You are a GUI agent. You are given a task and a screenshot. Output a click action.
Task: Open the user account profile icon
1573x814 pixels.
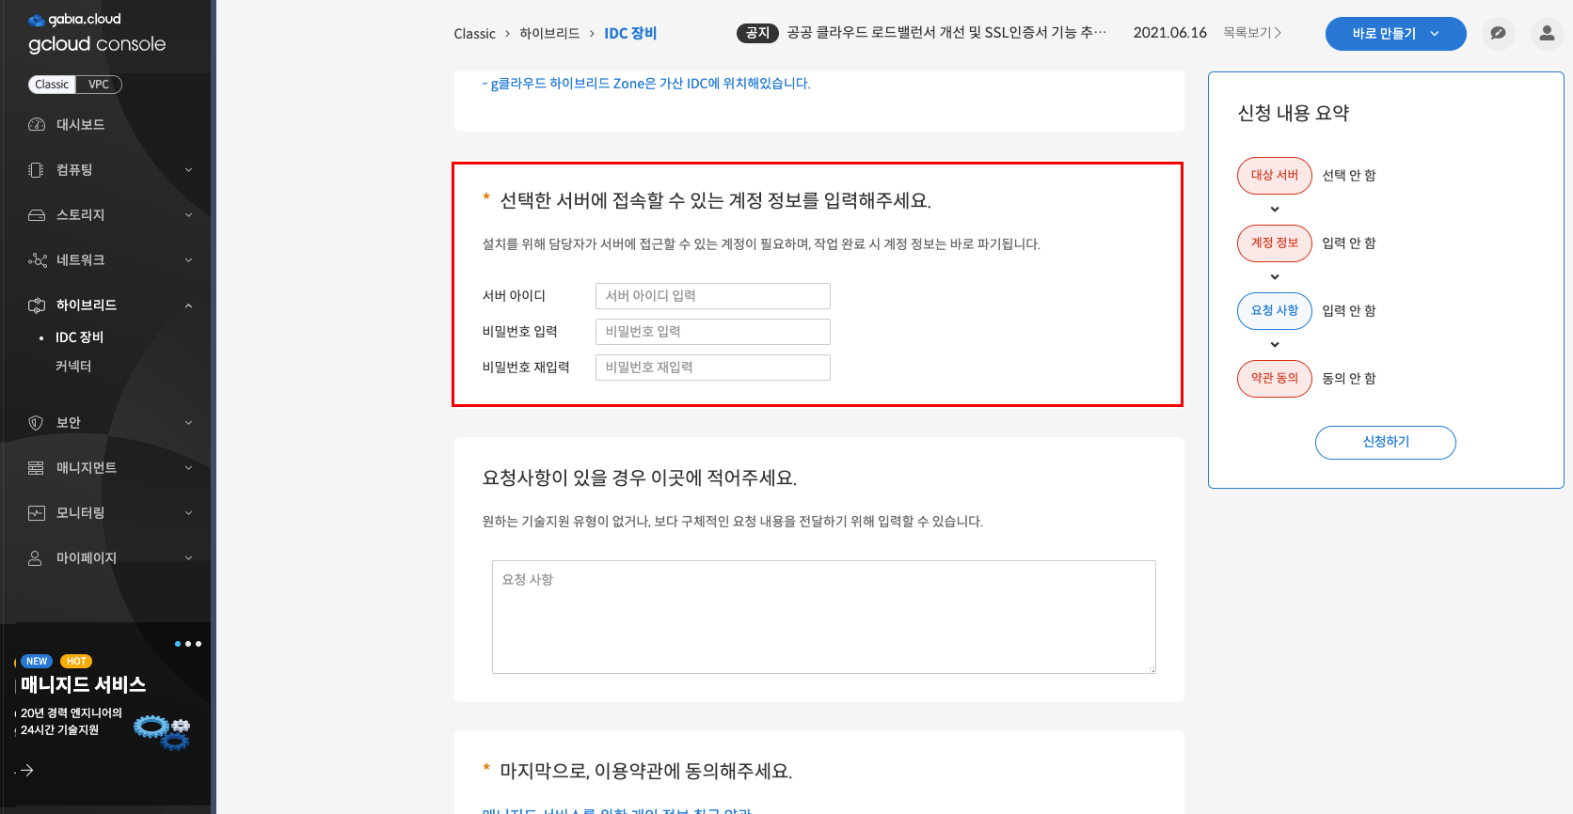1546,34
